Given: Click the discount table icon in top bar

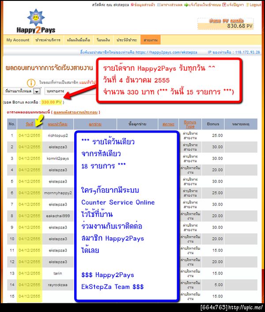Looking at the screenshot, I should (x=159, y=4).
